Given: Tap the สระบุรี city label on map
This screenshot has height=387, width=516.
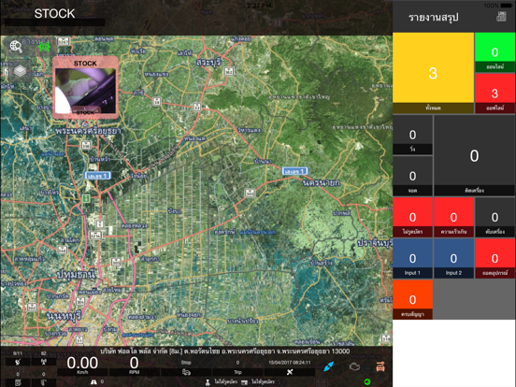Looking at the screenshot, I should (208, 62).
